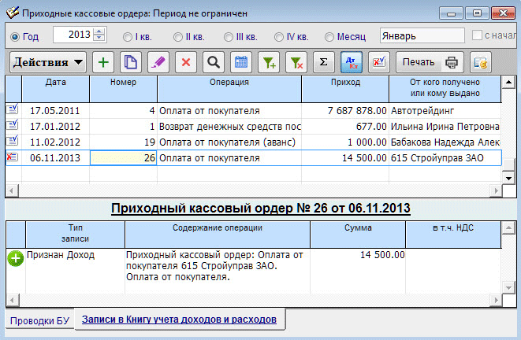Click the unposted icon of row 06.11.2013
This screenshot has height=340, width=521.
[x=13, y=157]
